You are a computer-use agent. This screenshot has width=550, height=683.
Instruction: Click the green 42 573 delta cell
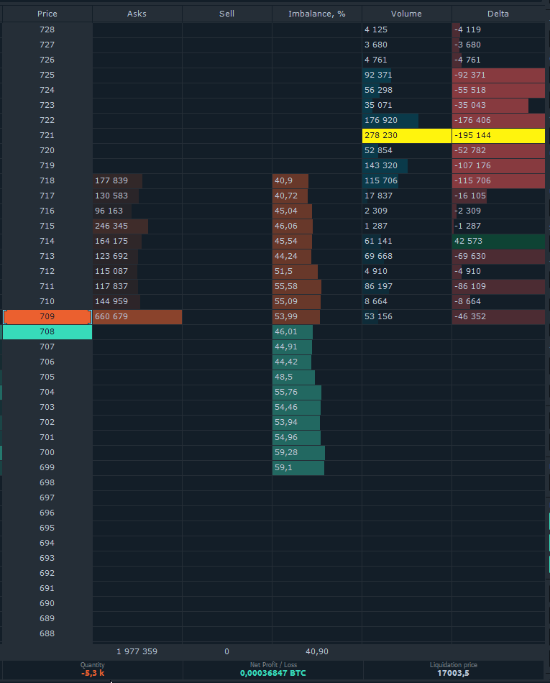[x=498, y=242]
